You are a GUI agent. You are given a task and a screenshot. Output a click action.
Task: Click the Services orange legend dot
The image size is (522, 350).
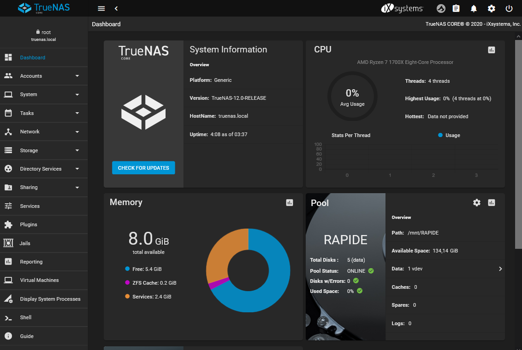127,296
